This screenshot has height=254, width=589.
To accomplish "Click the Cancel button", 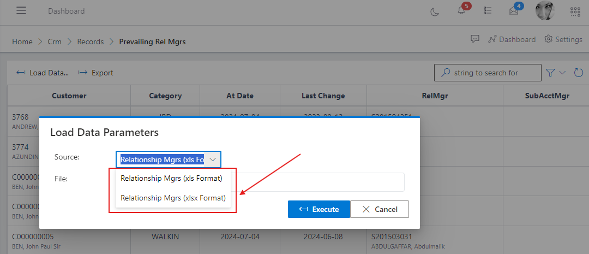I will click(380, 209).
